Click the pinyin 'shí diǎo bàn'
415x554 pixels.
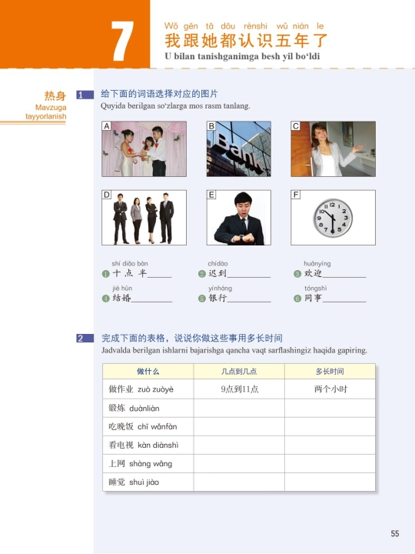(130, 264)
